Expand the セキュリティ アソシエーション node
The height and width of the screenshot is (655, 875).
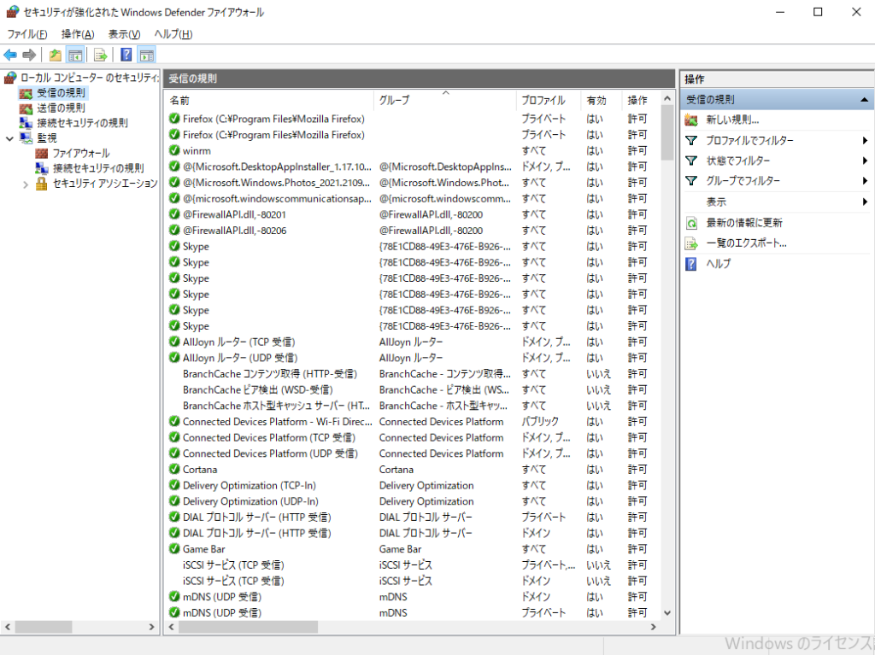tap(26, 184)
